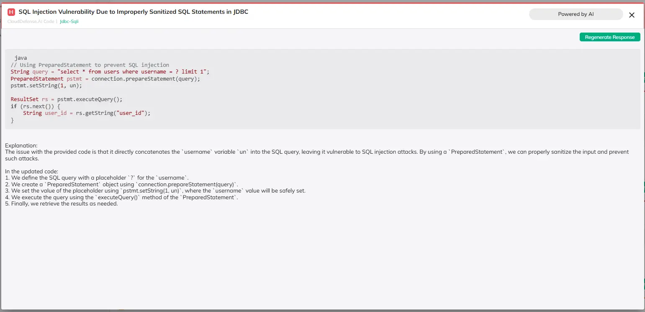Click explanation step 3 about pstmt.setString
This screenshot has width=645, height=312.
(x=155, y=191)
